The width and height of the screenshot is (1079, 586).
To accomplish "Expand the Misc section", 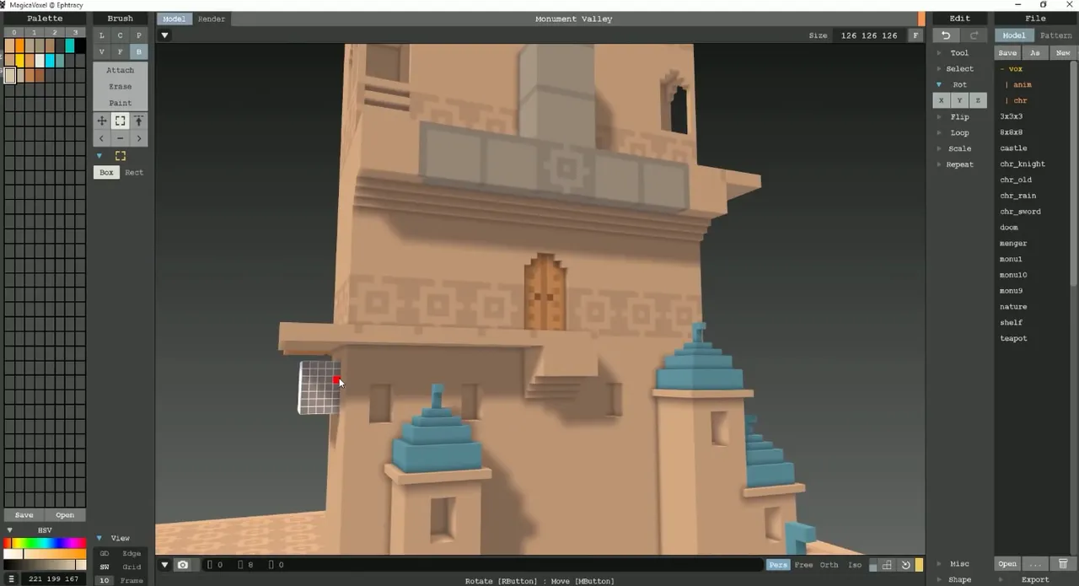I will [x=959, y=564].
